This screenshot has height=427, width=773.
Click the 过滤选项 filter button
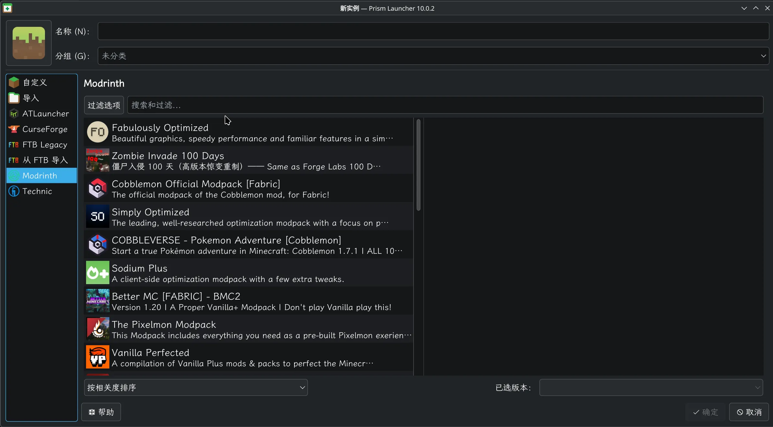pos(104,105)
